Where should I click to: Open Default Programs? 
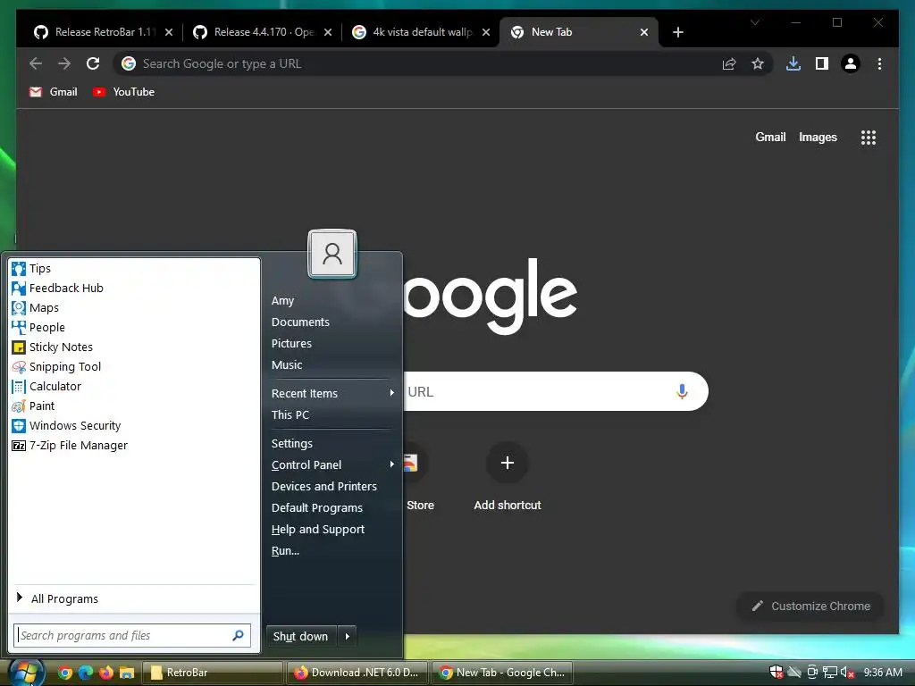pyautogui.click(x=317, y=508)
